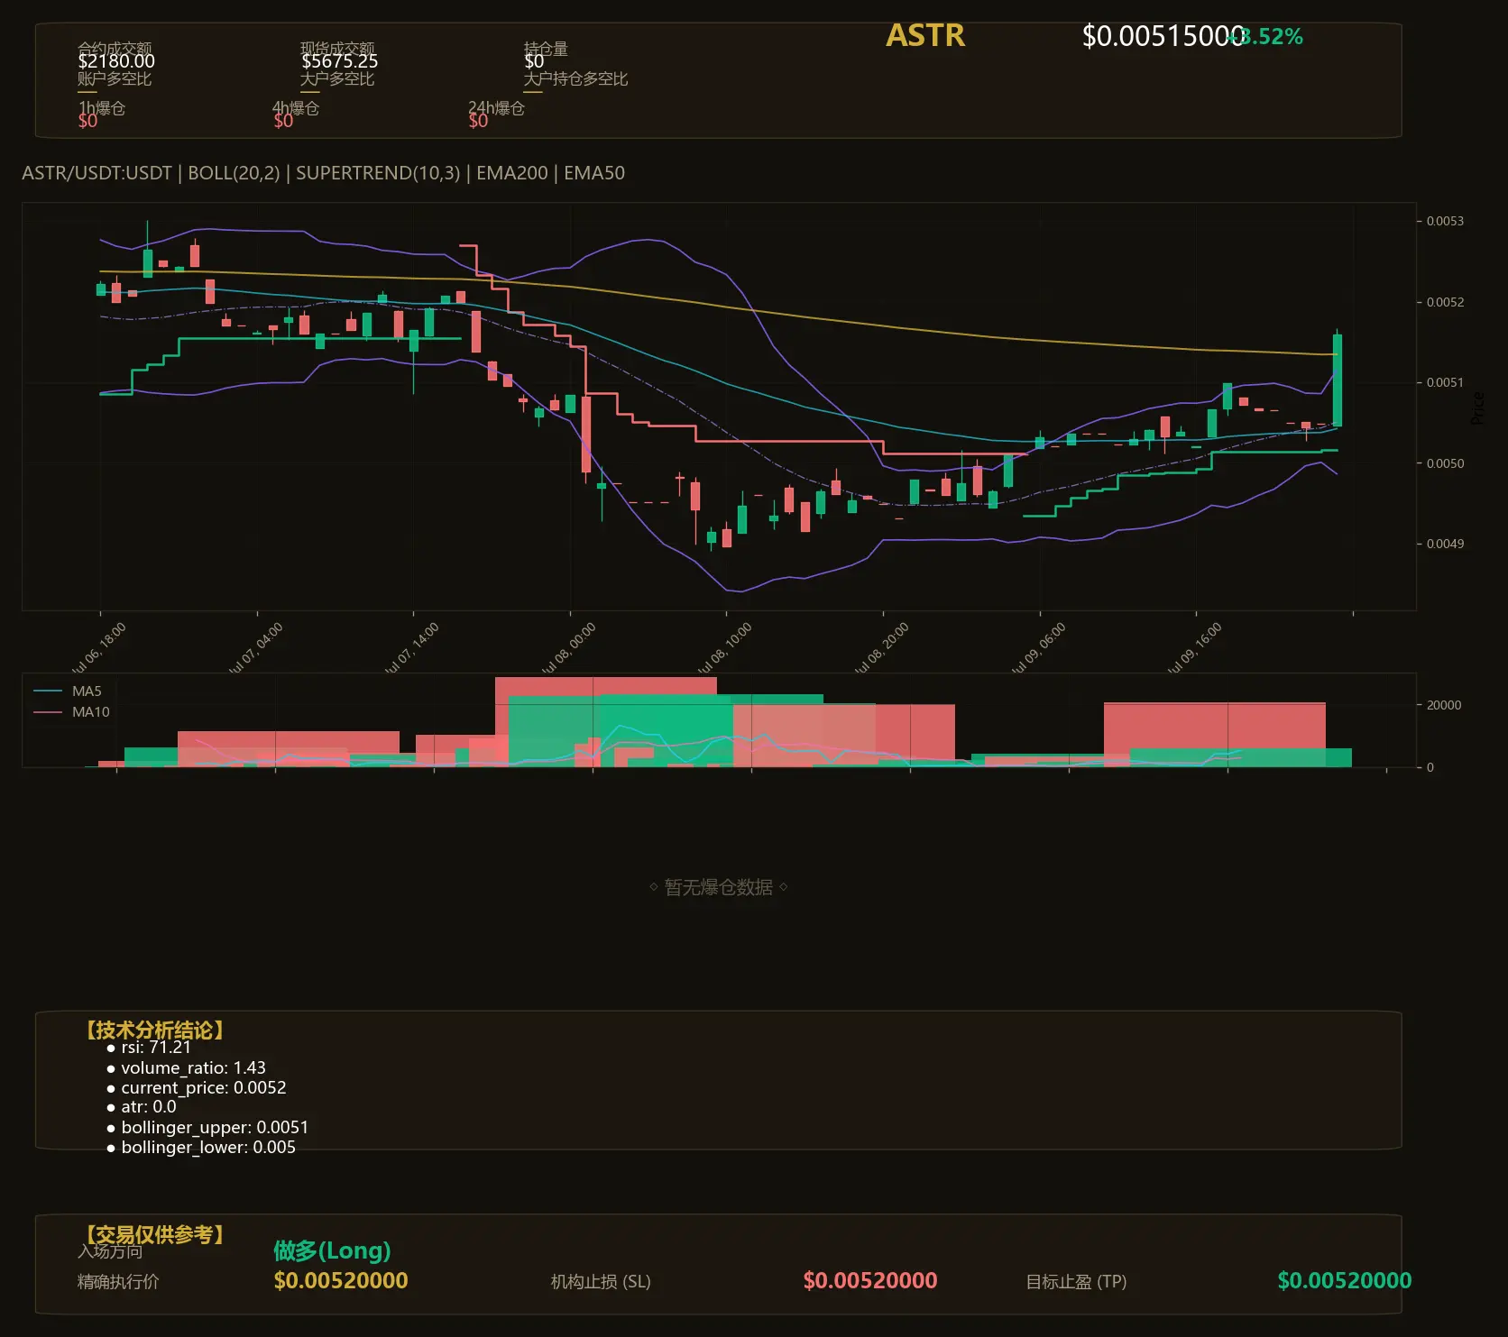Screen dimensions: 1508x1337
Task: Select the bollinger_upper: 0.0051 line
Action: tap(207, 1128)
